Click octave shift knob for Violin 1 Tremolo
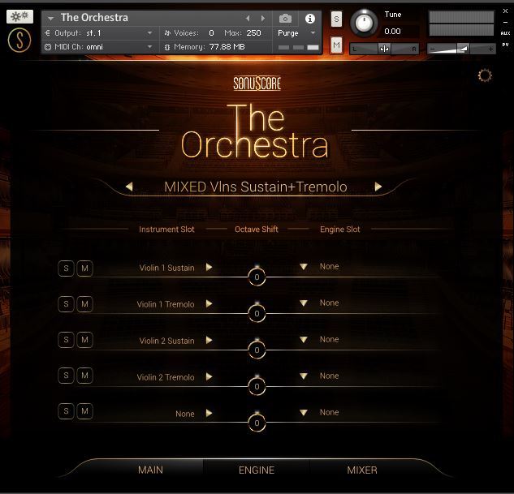This screenshot has height=494, width=514. [x=257, y=313]
